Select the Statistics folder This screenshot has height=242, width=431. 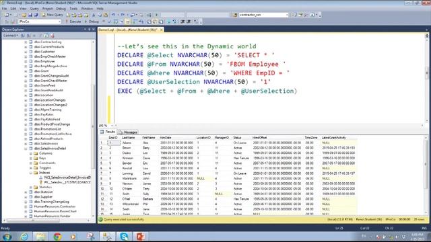(x=45, y=187)
